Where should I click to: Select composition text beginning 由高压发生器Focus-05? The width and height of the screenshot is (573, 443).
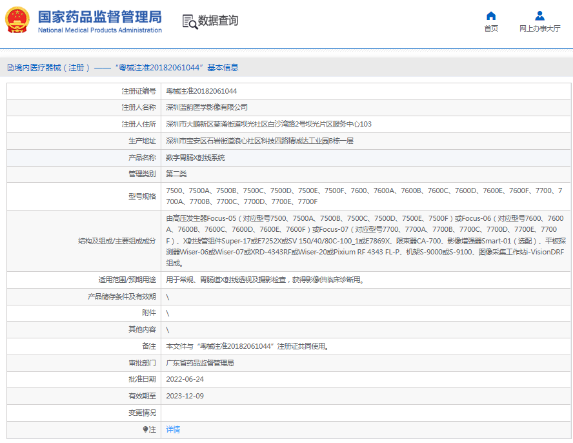(365, 241)
